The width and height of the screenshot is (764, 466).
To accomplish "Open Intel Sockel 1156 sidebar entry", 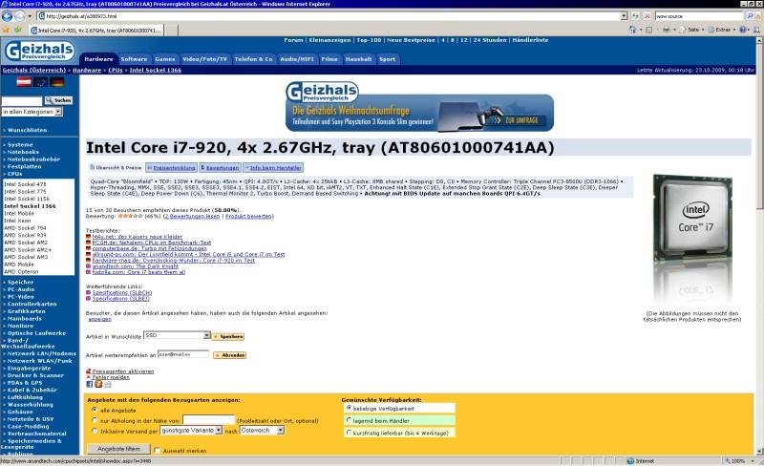I will pos(27,199).
